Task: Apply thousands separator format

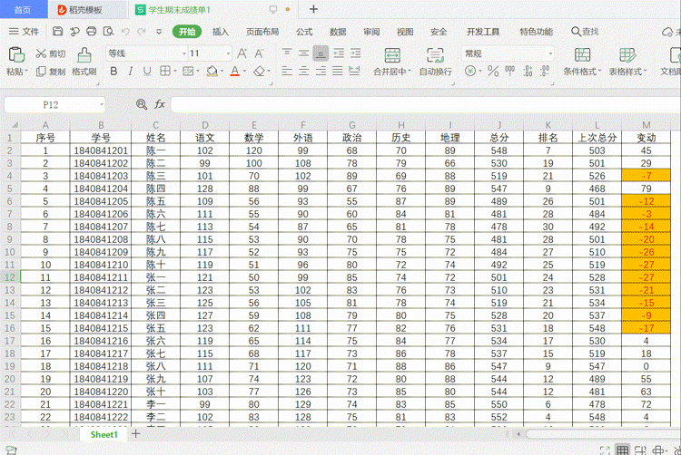Action: pyautogui.click(x=510, y=71)
